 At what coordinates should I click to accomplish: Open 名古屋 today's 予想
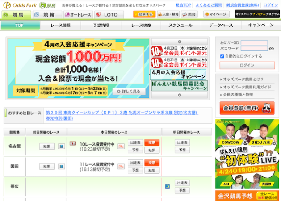tap(135, 150)
